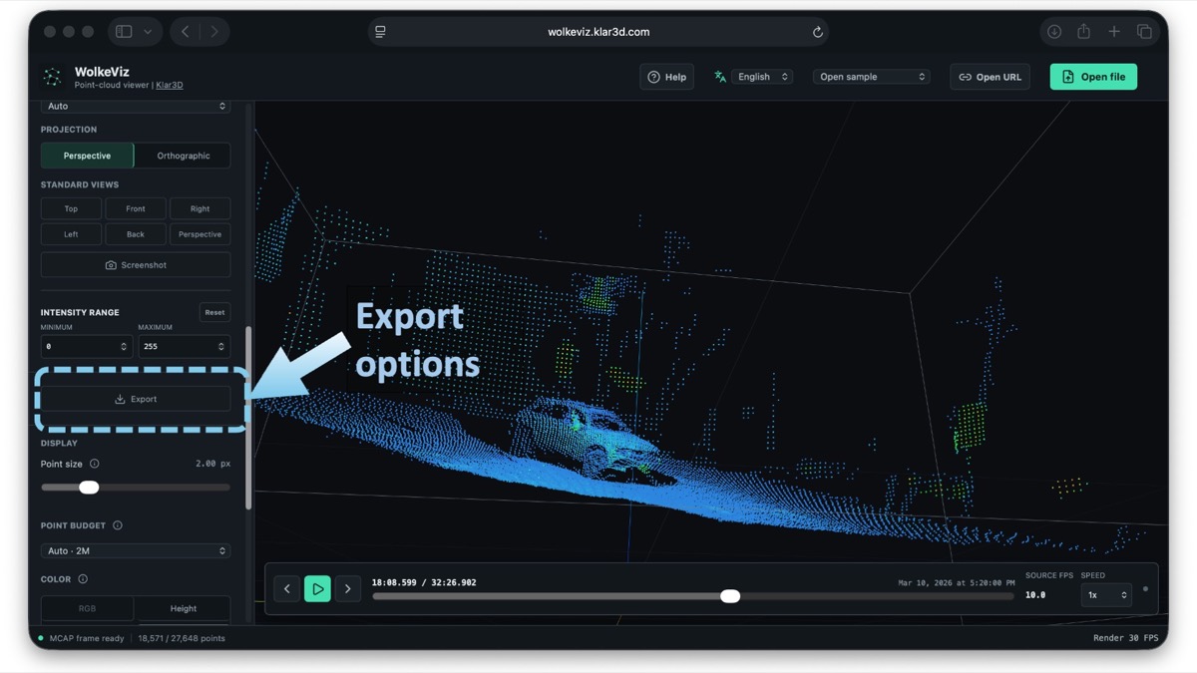
Task: Choose Perspective under Standard Views
Action: point(200,234)
